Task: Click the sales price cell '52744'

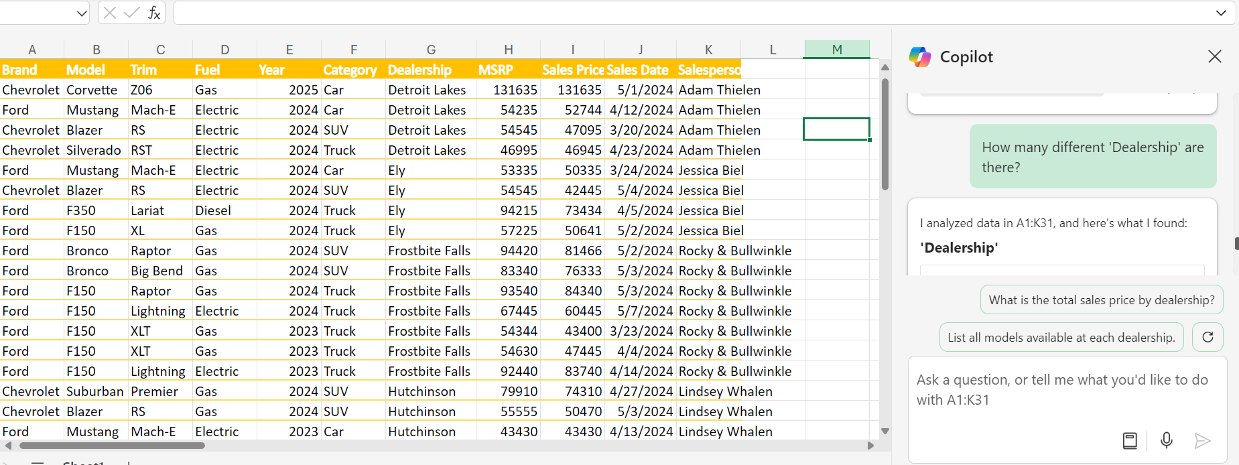Action: 573,110
